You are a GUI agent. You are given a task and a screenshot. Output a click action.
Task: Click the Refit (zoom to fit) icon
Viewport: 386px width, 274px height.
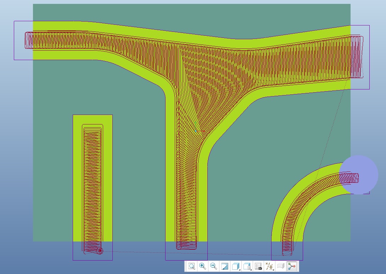(191, 266)
